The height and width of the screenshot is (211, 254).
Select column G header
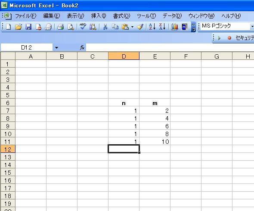217,56
